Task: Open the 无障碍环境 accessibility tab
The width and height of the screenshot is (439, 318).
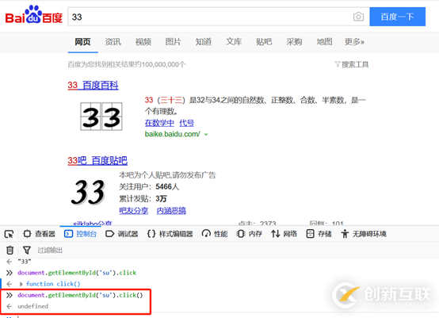Action: [x=364, y=234]
